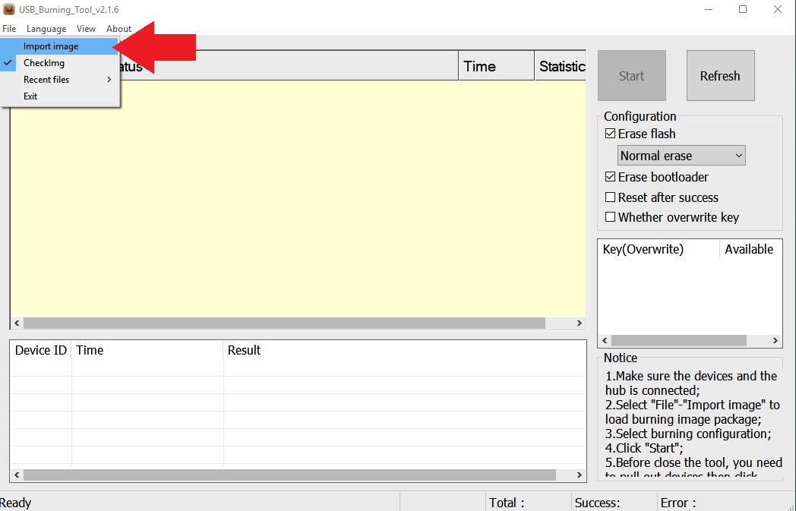The height and width of the screenshot is (511, 796).
Task: Click the status list horizontal scrollbar thumb
Action: coord(284,323)
